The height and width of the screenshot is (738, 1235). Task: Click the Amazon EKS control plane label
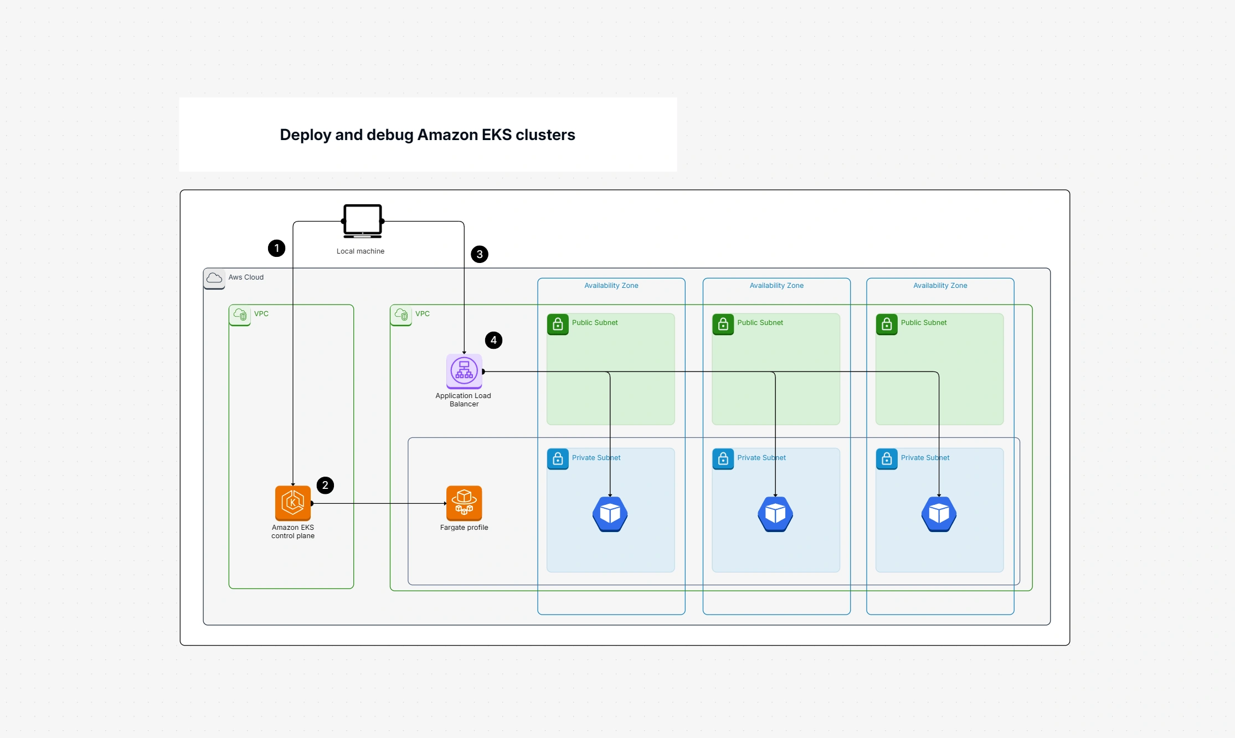point(293,531)
